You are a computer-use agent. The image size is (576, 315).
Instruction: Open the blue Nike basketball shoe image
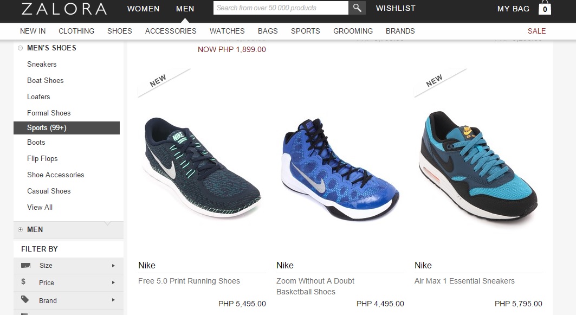340,170
